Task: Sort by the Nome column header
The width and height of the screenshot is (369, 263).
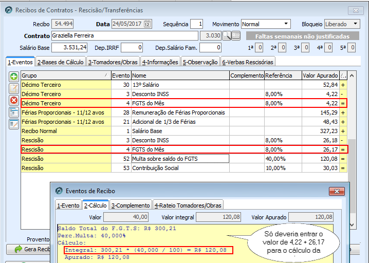Action: pyautogui.click(x=180, y=76)
